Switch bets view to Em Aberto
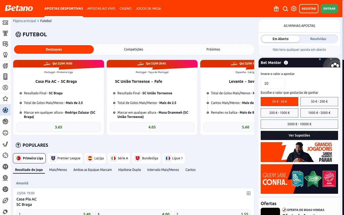Image resolution: width=344 pixels, height=215 pixels. tap(281, 39)
